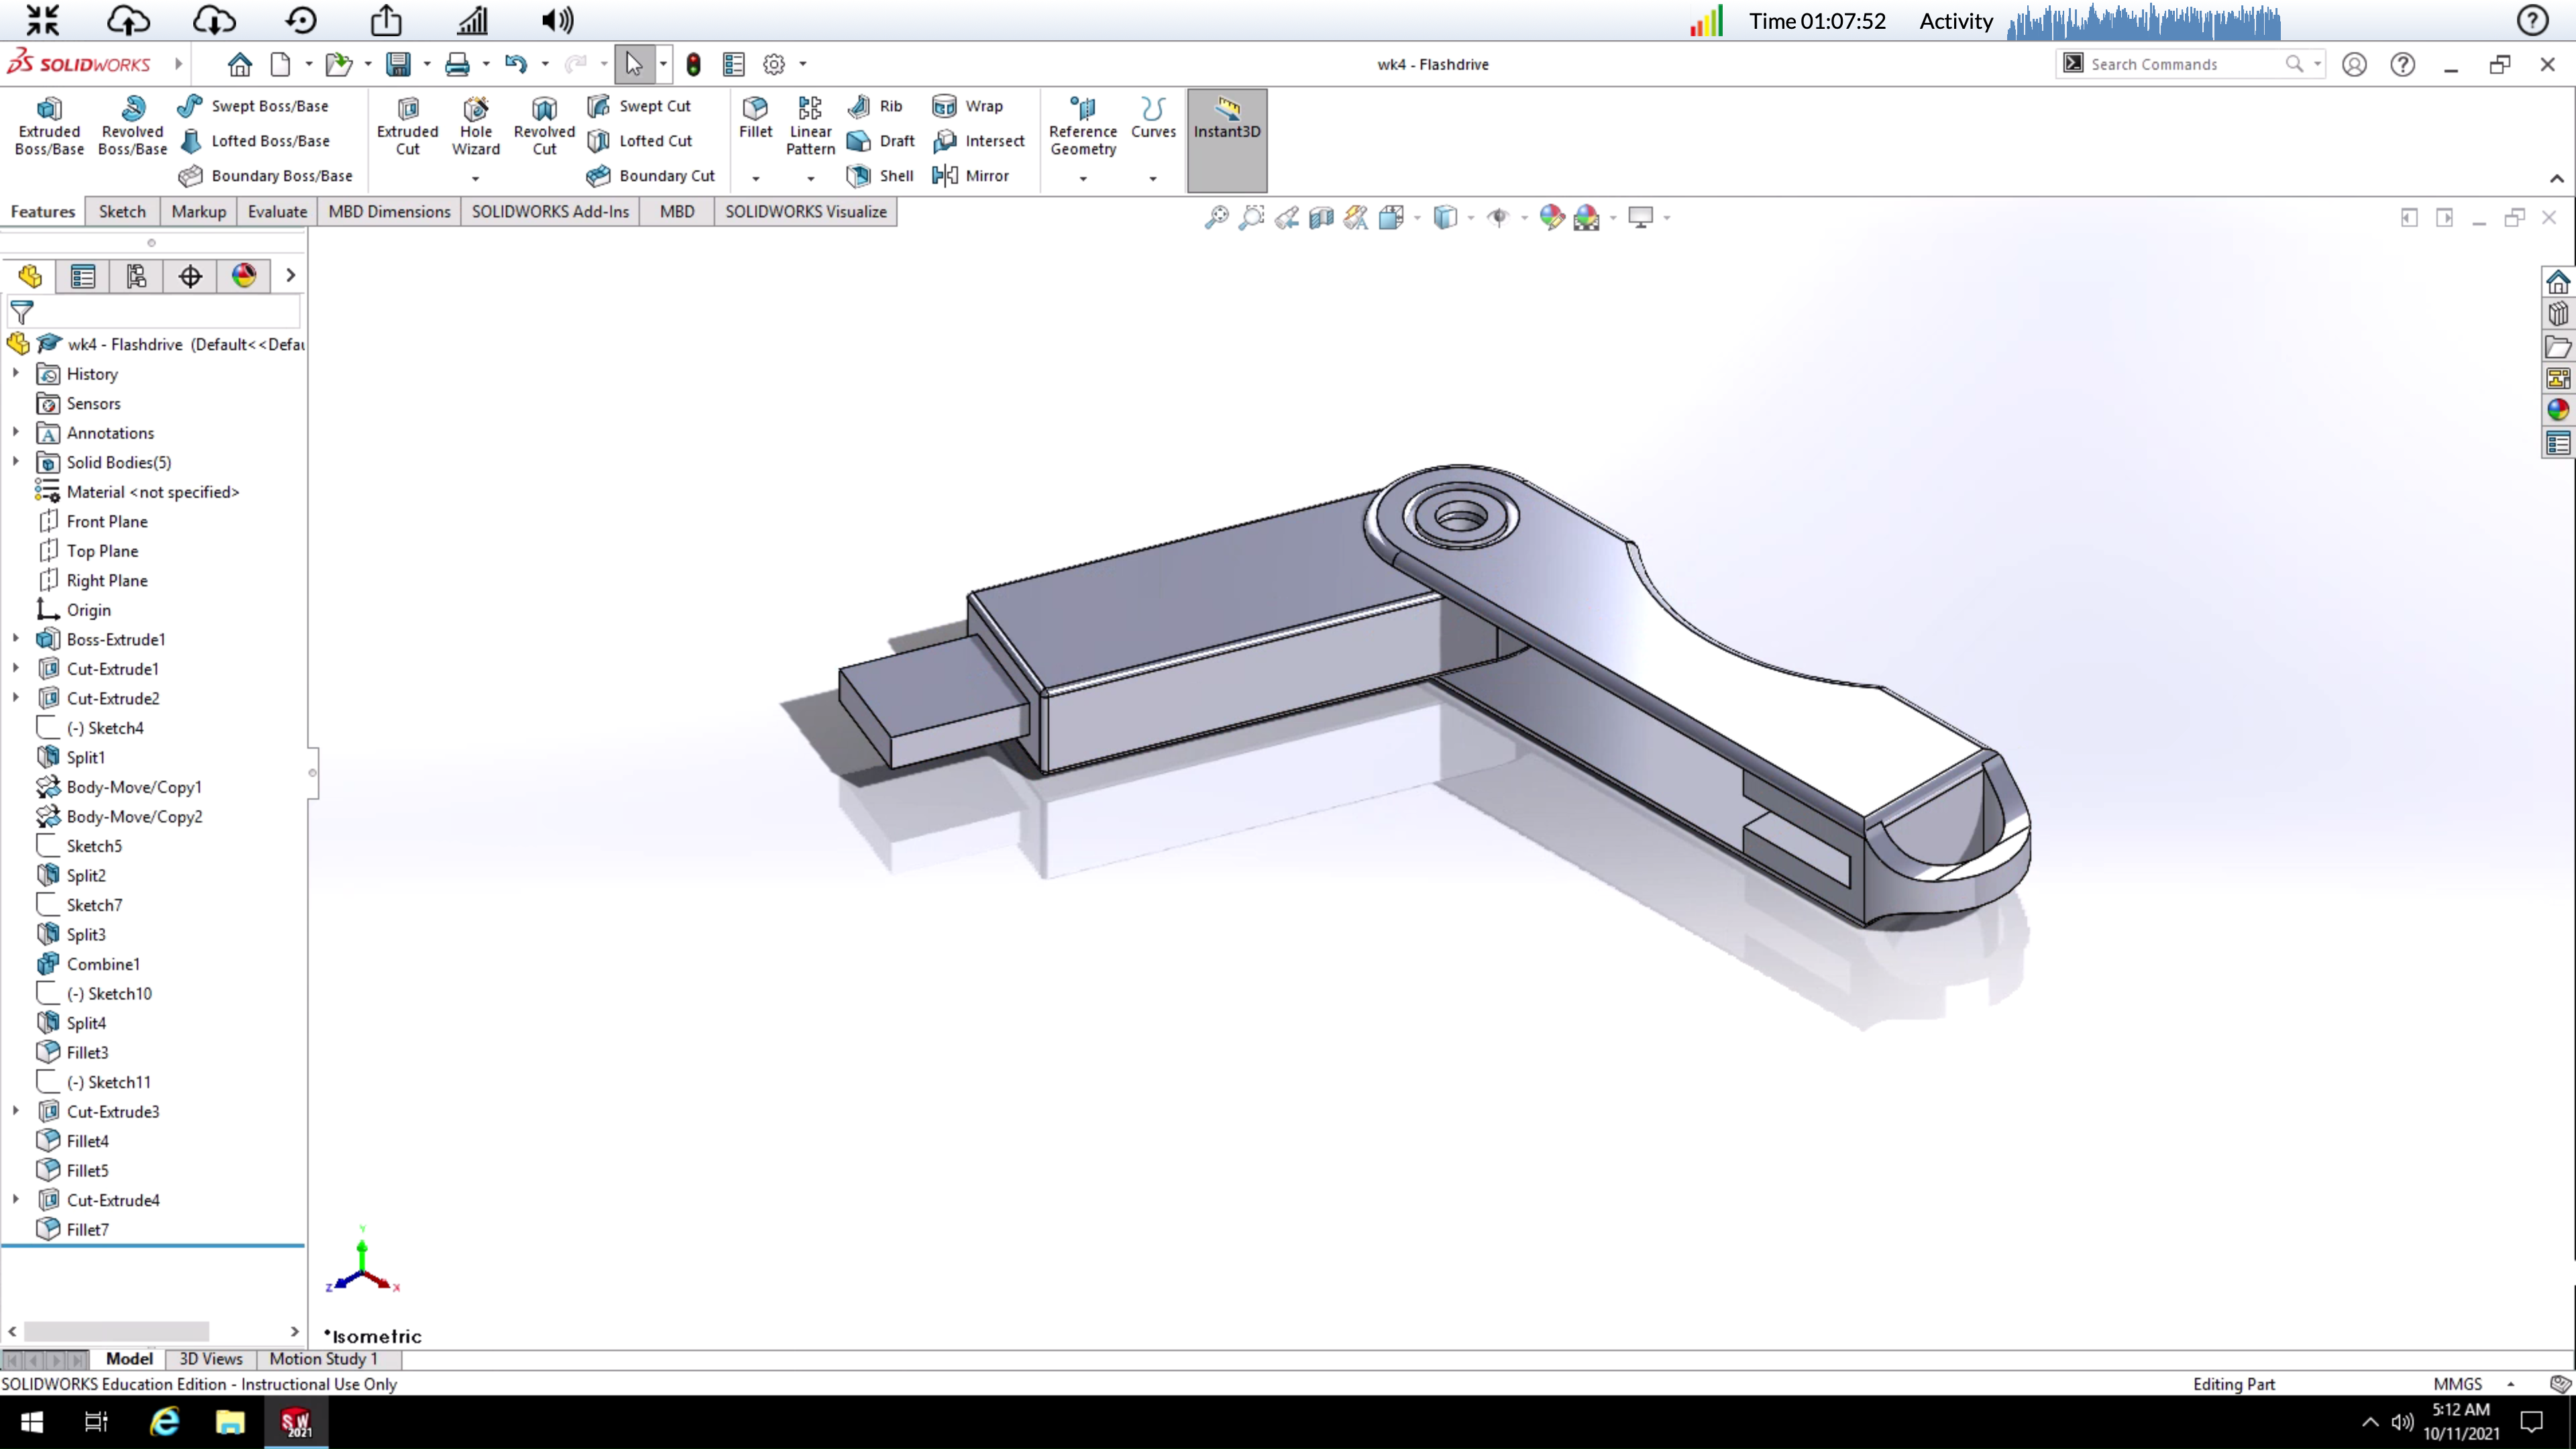Toggle the audio speaker icon at top
This screenshot has height=1449, width=2576.
(557, 20)
